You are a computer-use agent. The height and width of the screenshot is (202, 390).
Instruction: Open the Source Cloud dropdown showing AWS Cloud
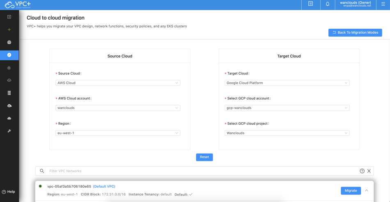coord(118,83)
